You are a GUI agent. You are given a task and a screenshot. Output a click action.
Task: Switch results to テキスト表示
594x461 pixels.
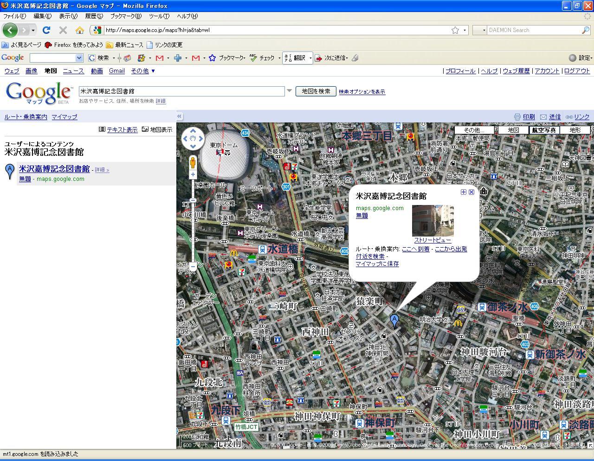[122, 130]
